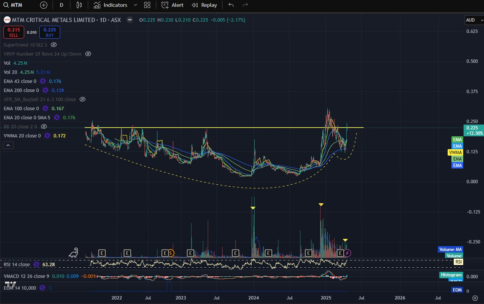Select the VMACD 12 26 close 9 label
Viewport: 484px width, 304px height.
tap(26, 276)
